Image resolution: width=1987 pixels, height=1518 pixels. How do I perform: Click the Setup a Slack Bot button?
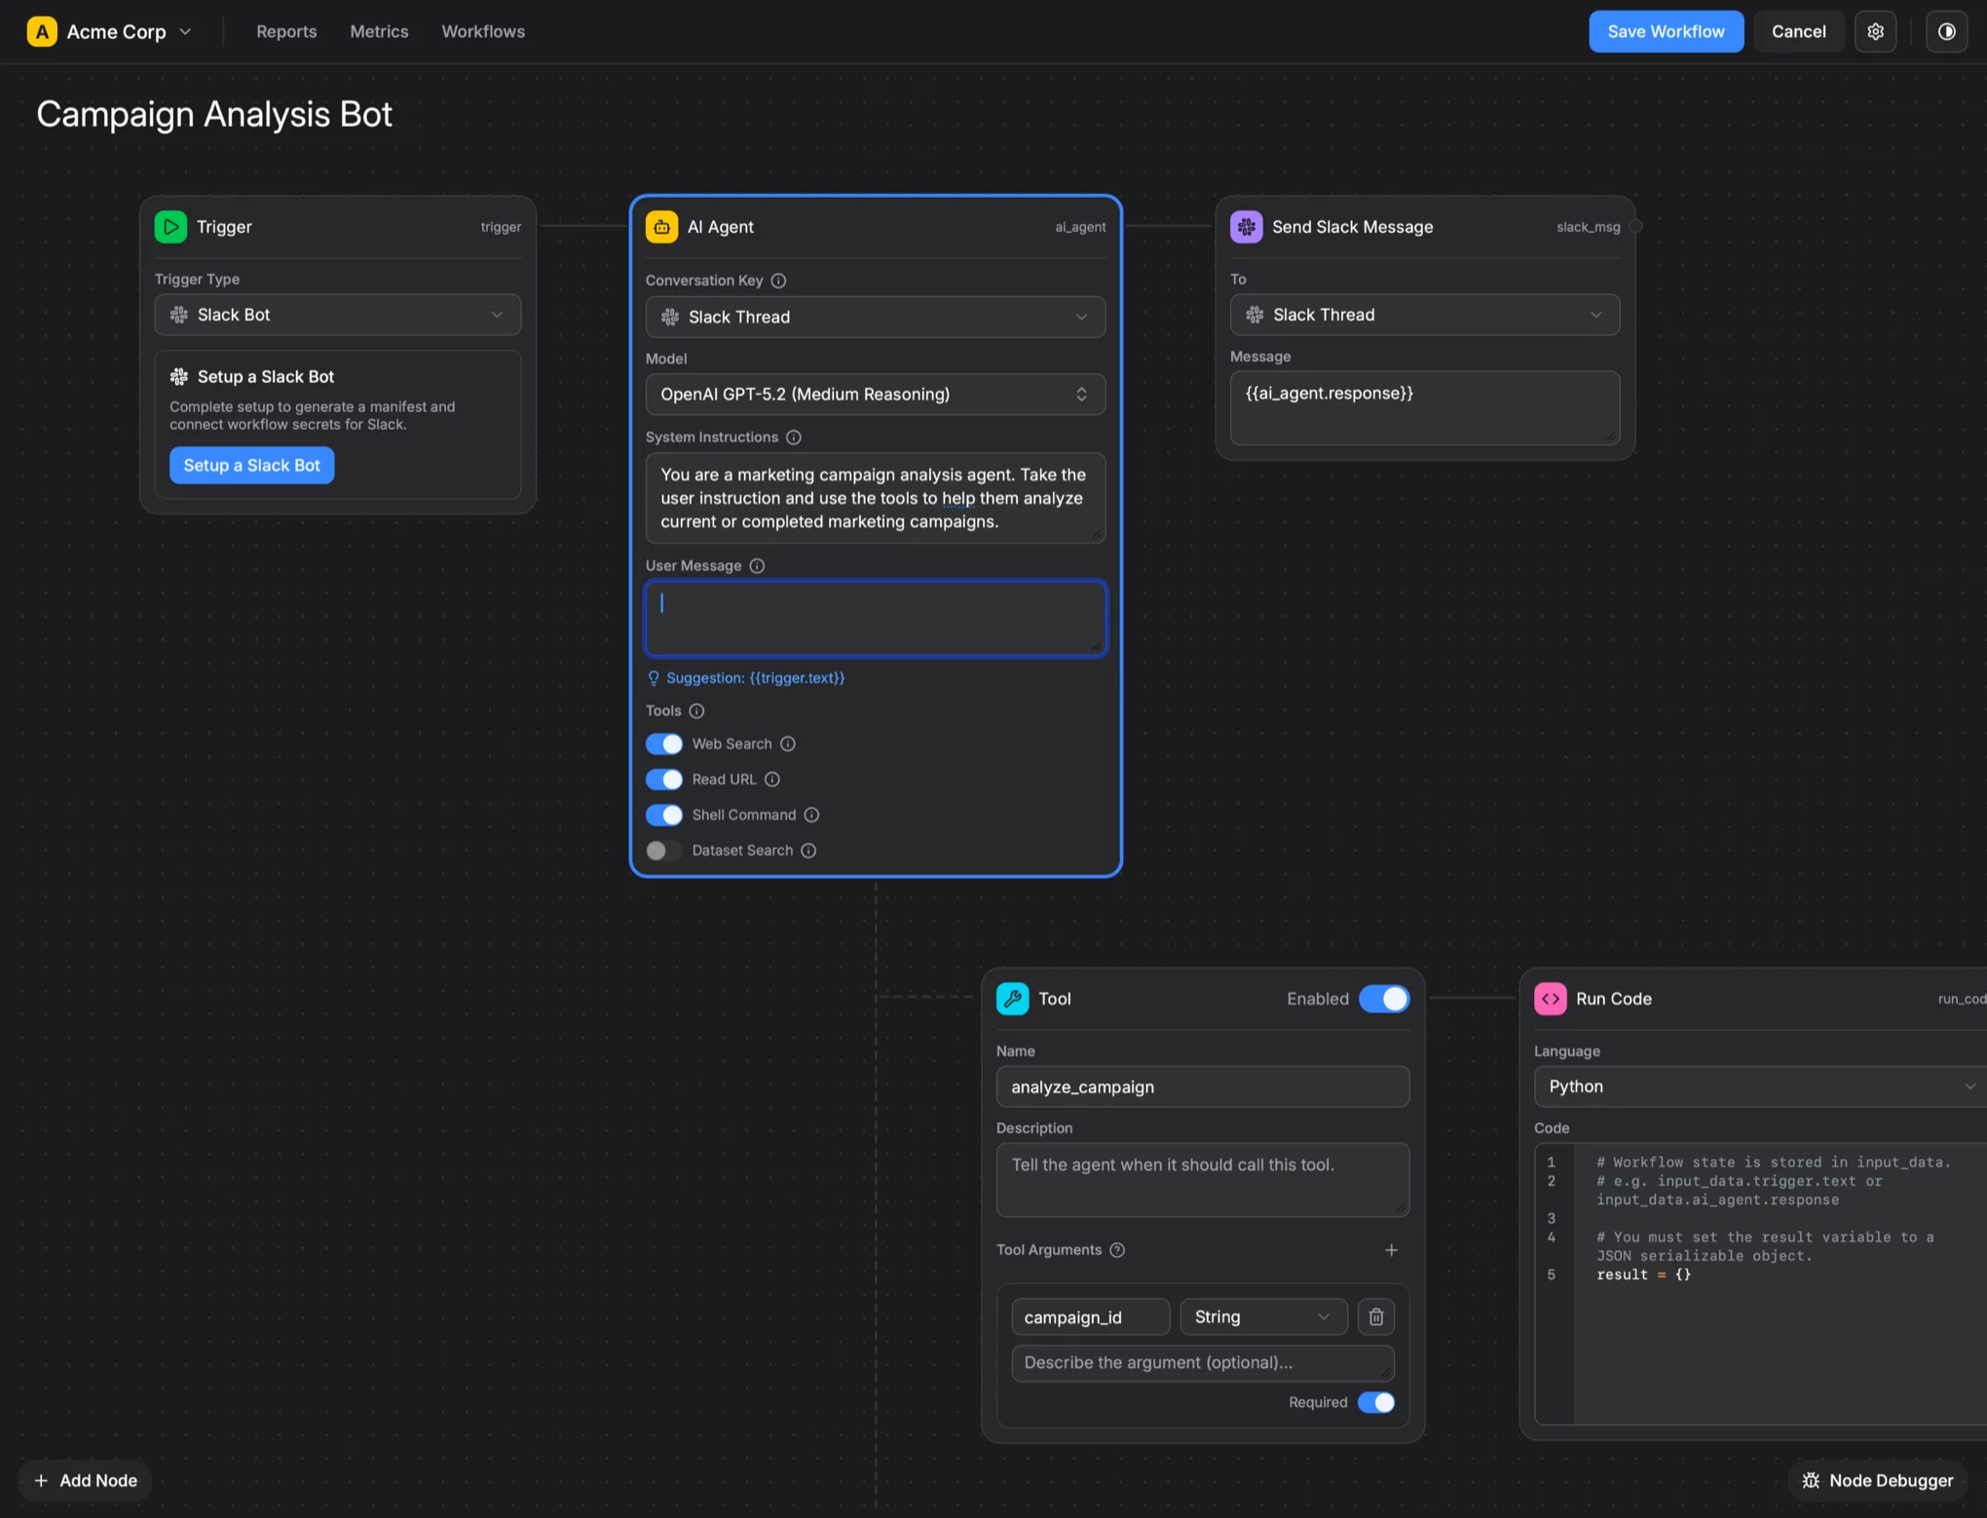(251, 465)
